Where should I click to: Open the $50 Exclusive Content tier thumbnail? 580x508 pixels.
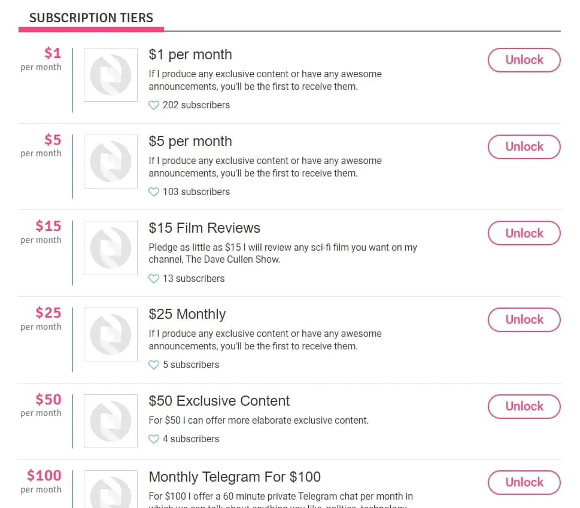coord(111,421)
